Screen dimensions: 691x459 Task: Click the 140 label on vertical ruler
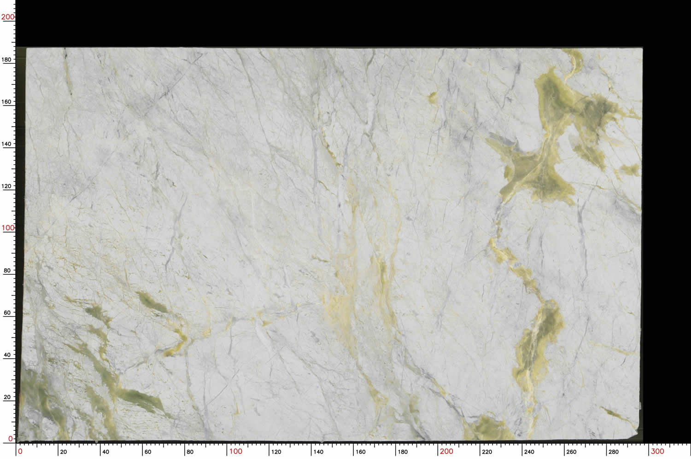[x=6, y=144]
